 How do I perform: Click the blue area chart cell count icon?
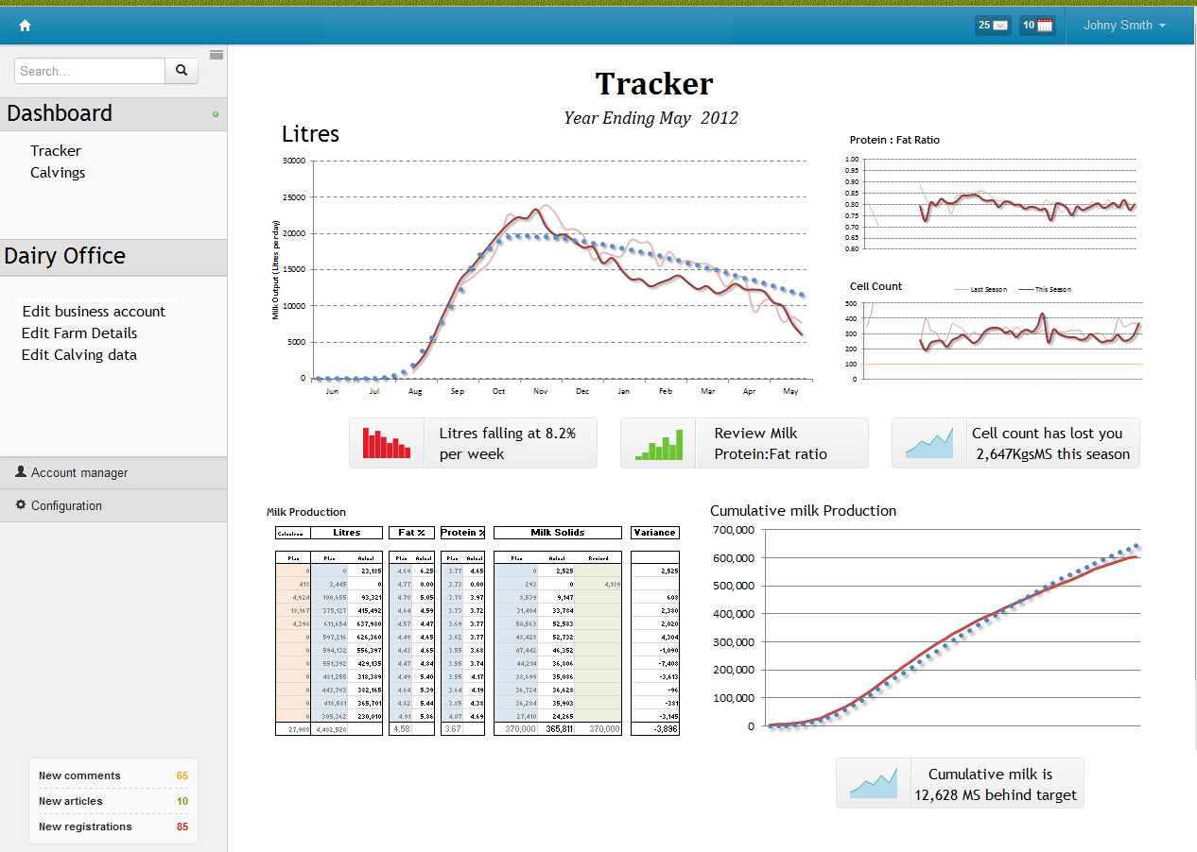929,443
